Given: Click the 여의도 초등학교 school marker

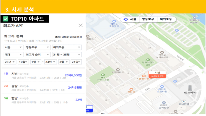Looking at the screenshot, I should pos(114,21).
